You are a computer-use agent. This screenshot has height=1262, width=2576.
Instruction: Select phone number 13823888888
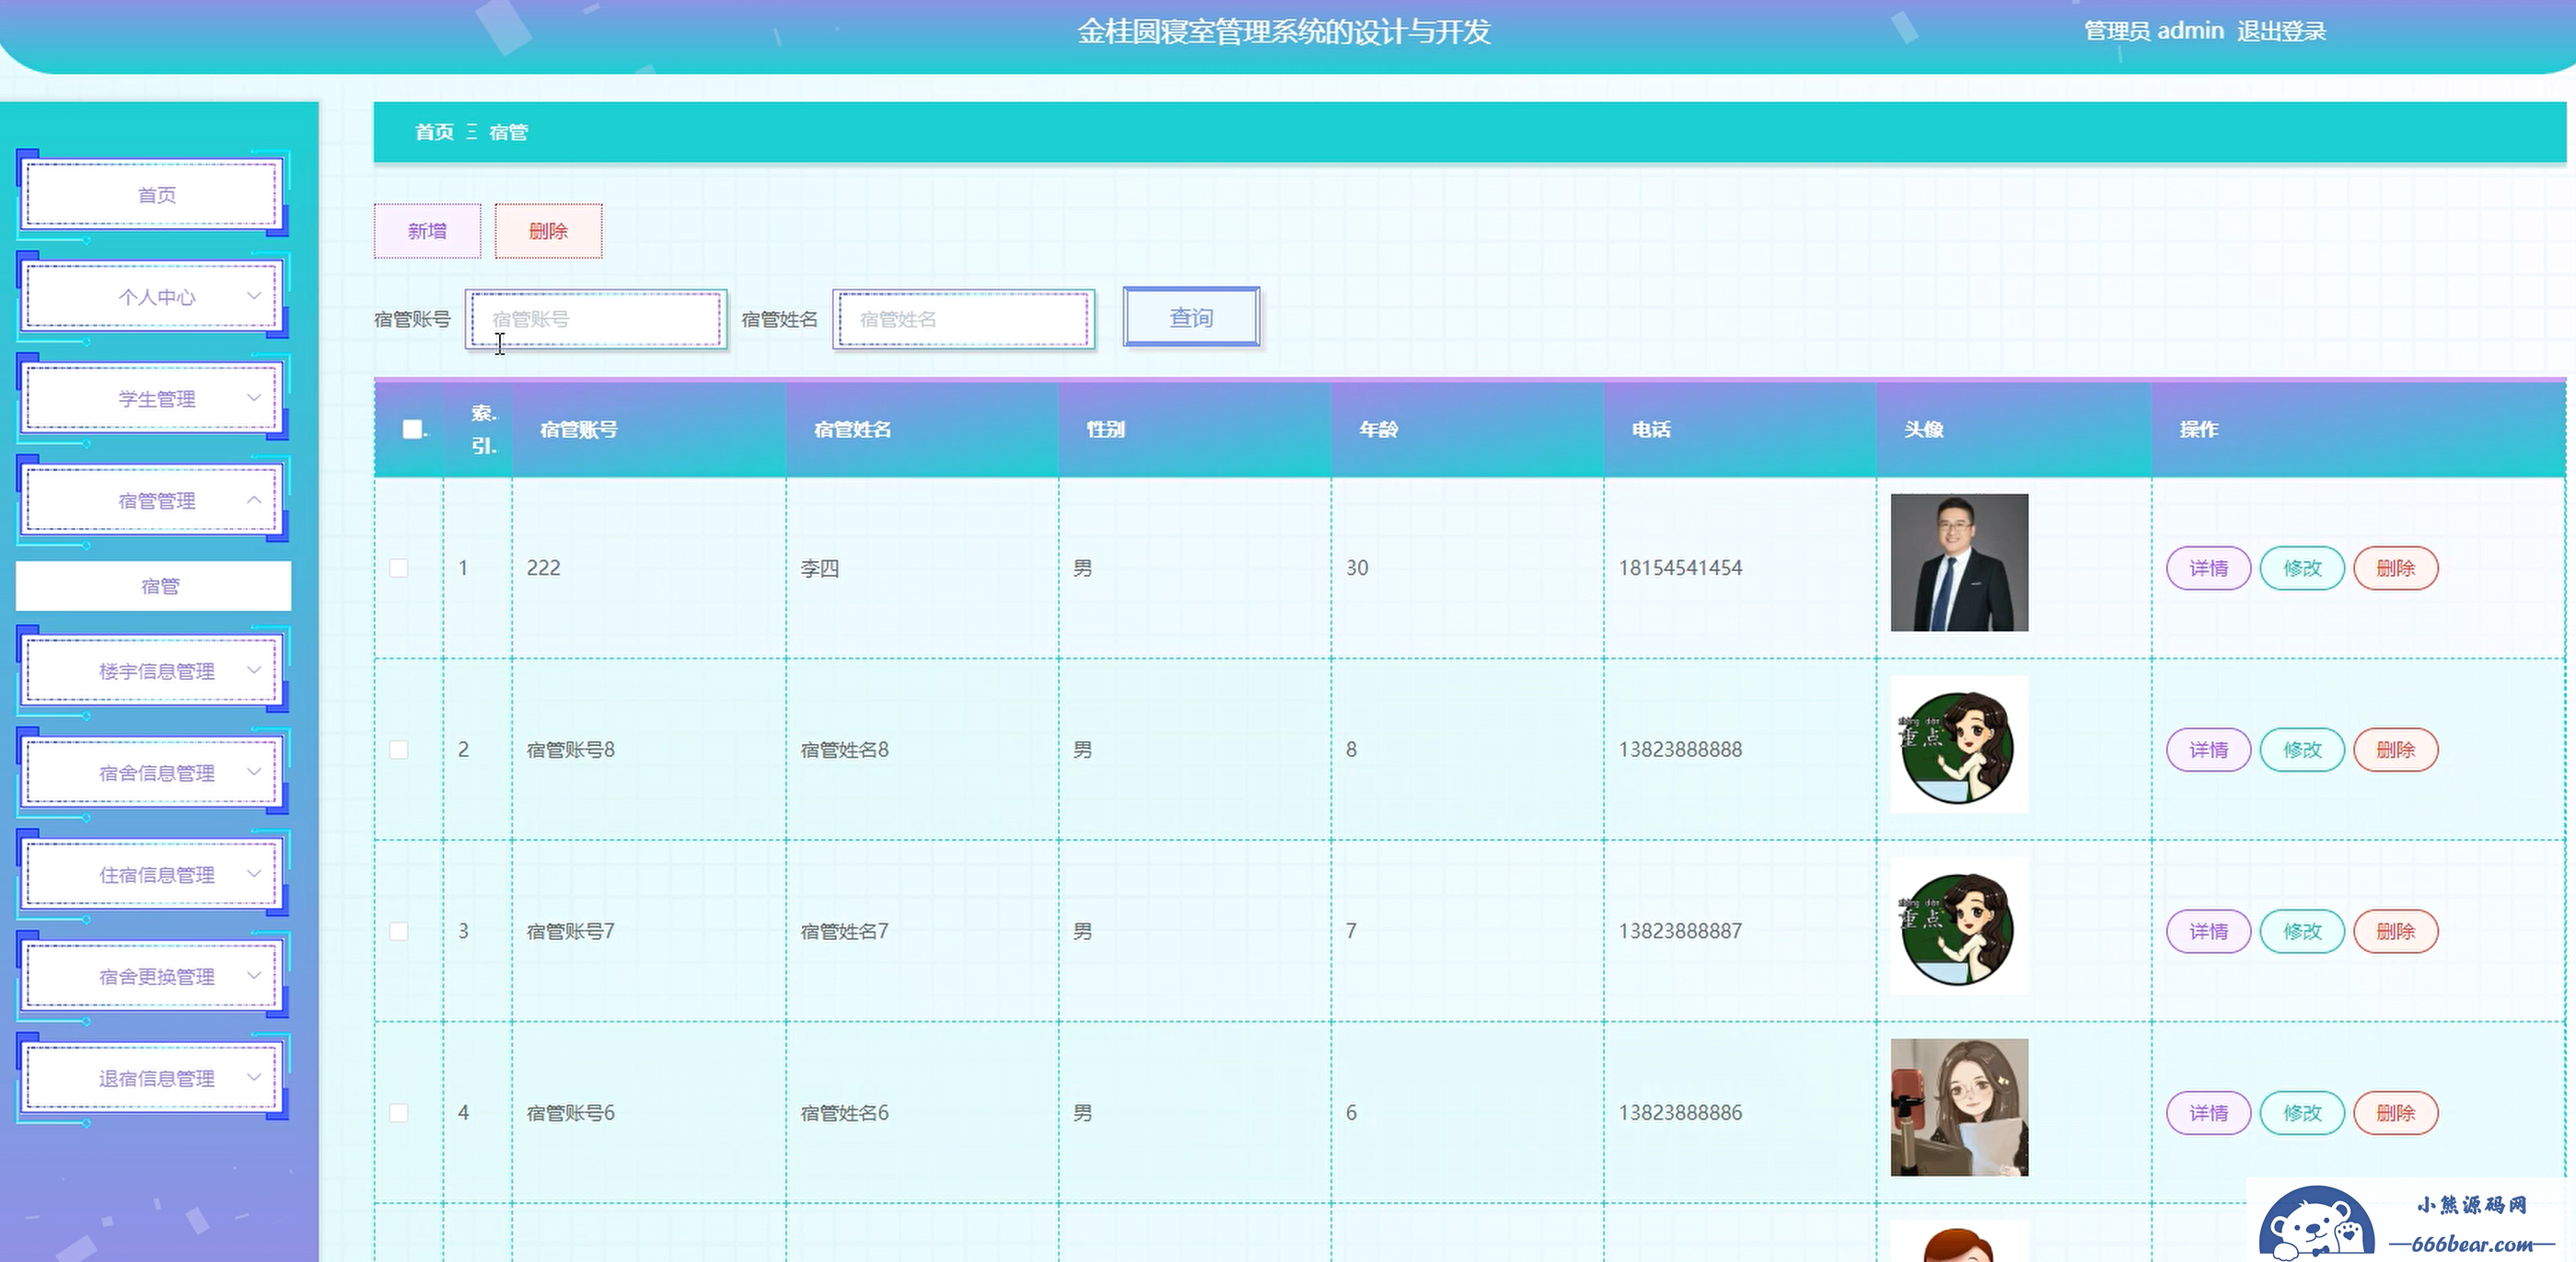coord(1680,751)
